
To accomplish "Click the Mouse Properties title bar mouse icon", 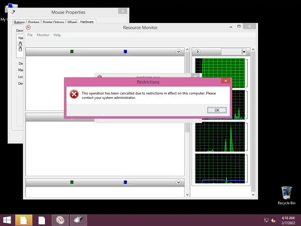I will point(13,12).
